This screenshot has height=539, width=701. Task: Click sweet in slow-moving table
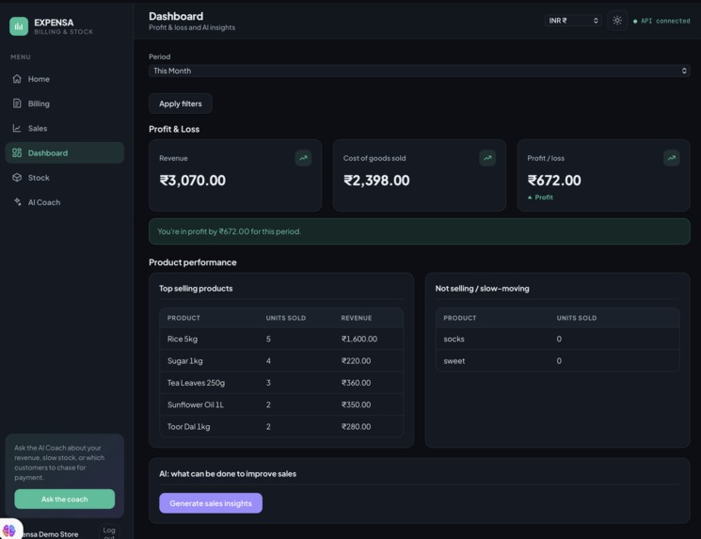(x=454, y=360)
